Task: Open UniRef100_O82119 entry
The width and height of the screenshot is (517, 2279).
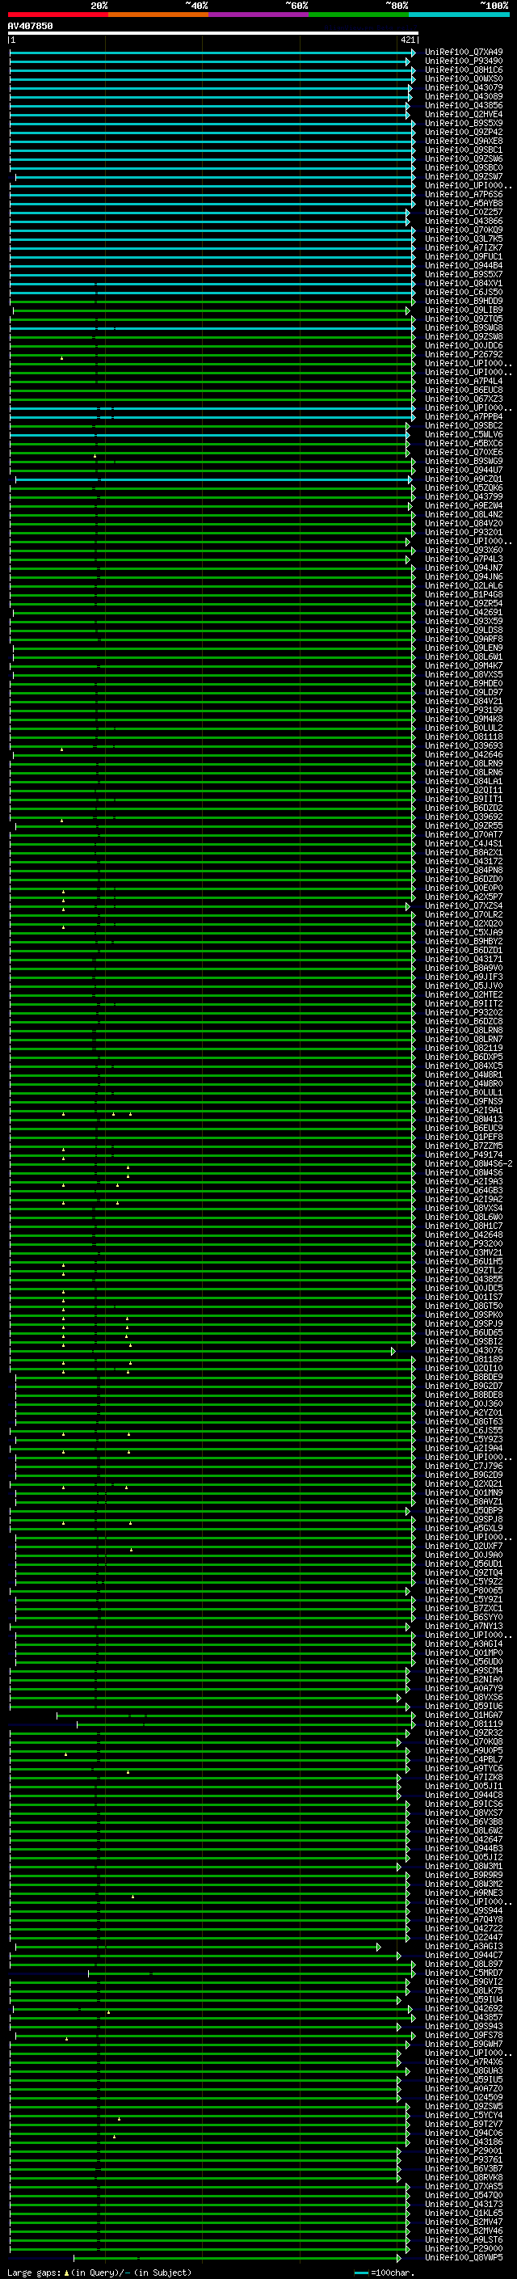Action: point(464,1049)
